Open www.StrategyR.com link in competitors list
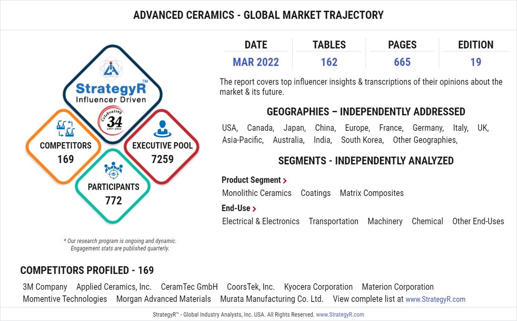 (435, 299)
